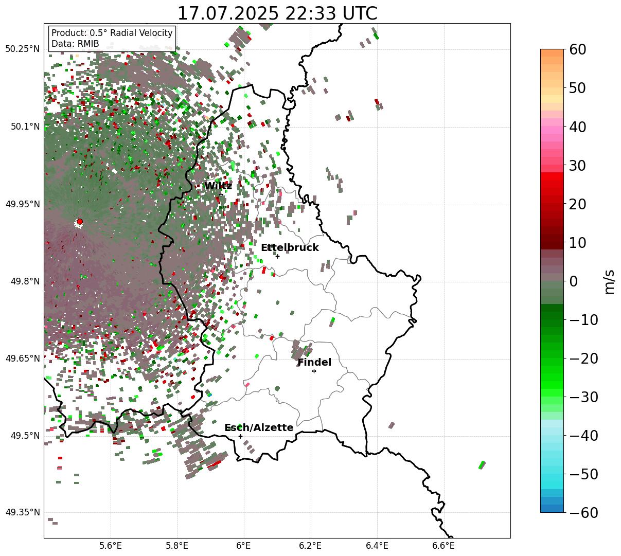Click the colorbar's −30 tick label

(583, 397)
